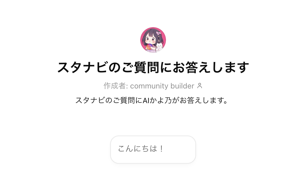Select the こんにちは！ conversation starter
The height and width of the screenshot is (178, 303).
pos(153,149)
